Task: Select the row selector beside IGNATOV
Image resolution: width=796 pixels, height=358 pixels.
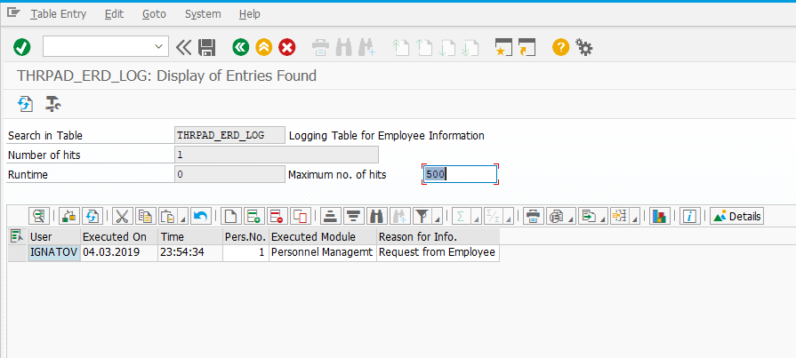Action: tap(18, 253)
